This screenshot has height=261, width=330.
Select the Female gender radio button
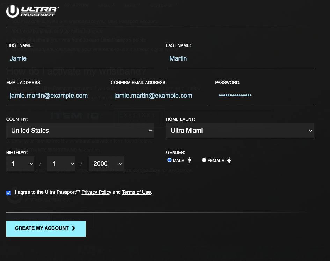pos(204,160)
